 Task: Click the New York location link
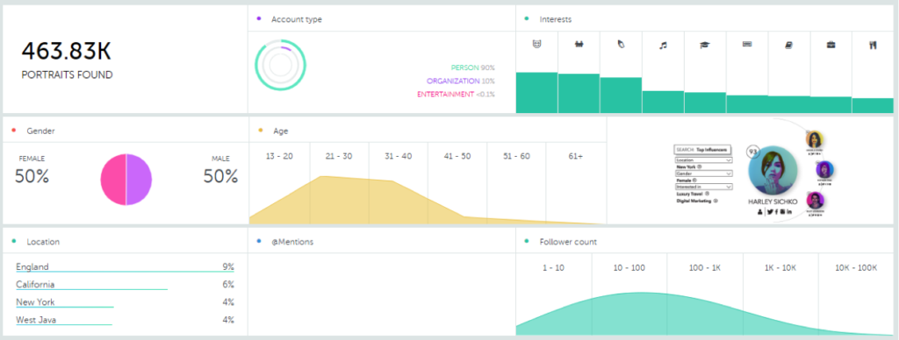point(35,302)
